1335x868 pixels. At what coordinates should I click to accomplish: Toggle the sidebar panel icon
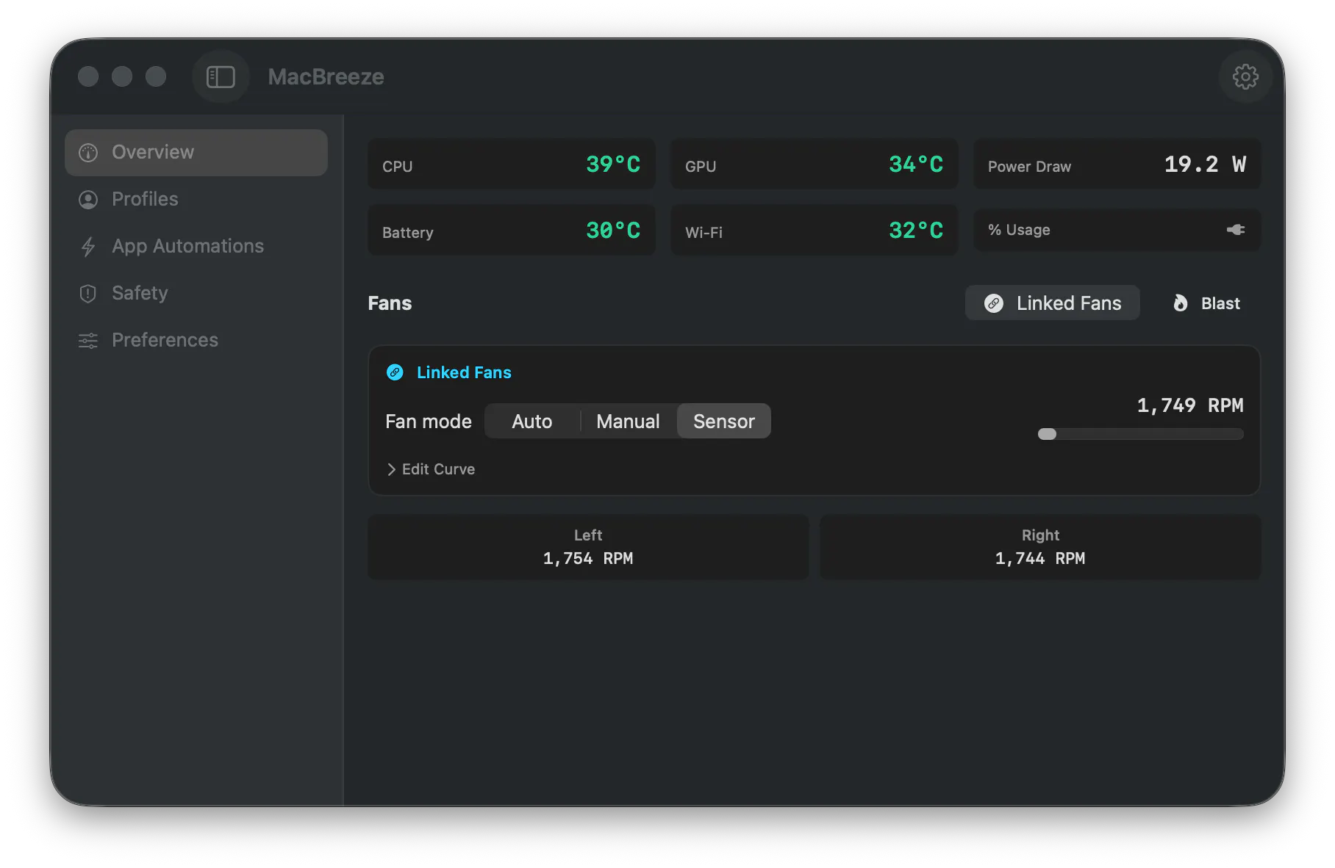click(221, 76)
